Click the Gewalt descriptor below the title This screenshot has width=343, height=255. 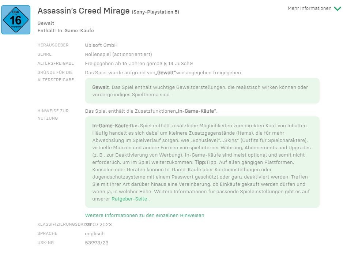(46, 23)
